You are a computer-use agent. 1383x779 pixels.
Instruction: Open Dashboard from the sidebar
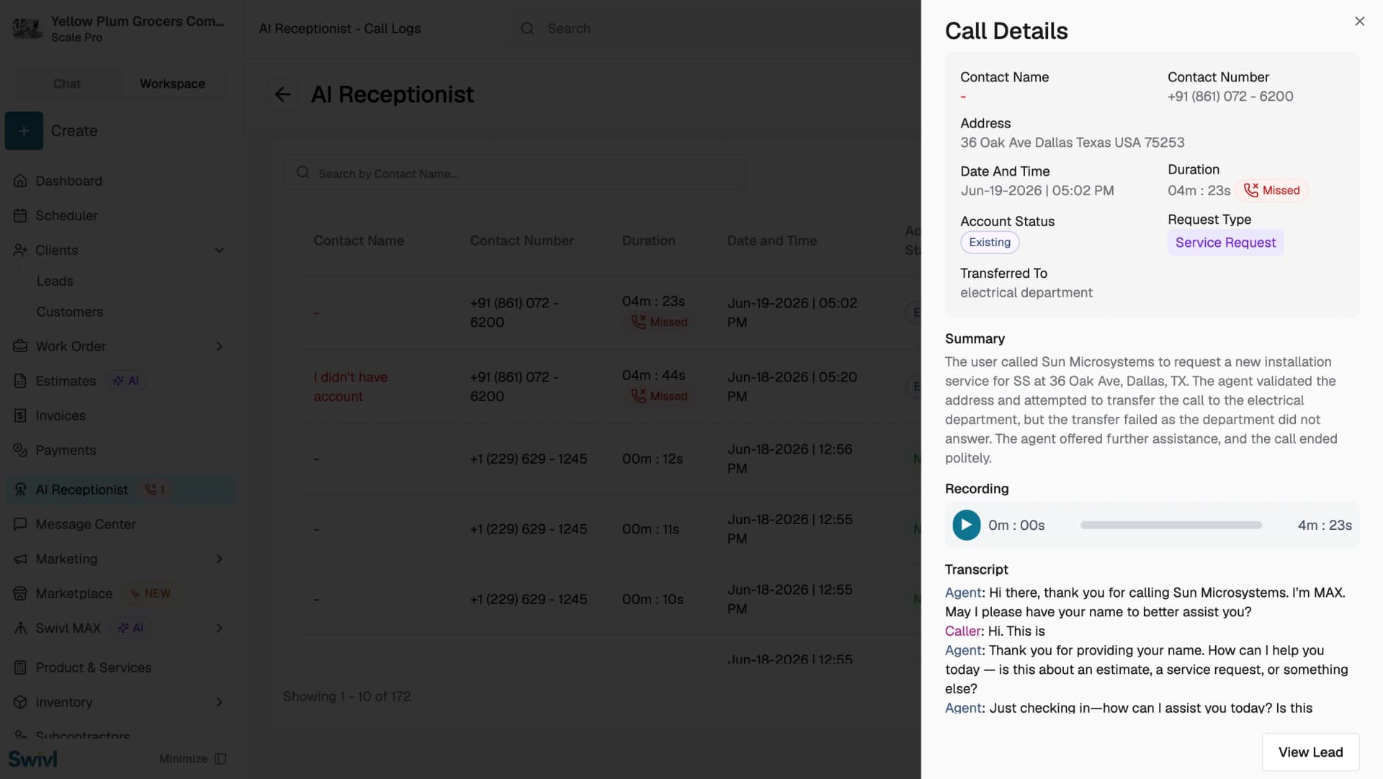click(x=68, y=181)
